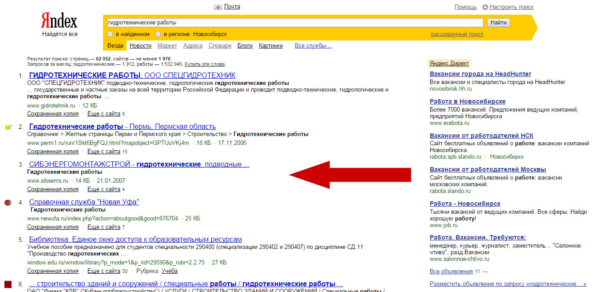Click 'Еще с сайта' for gidrotehnik.ru result
The height and width of the screenshot is (292, 594).
coord(104,114)
